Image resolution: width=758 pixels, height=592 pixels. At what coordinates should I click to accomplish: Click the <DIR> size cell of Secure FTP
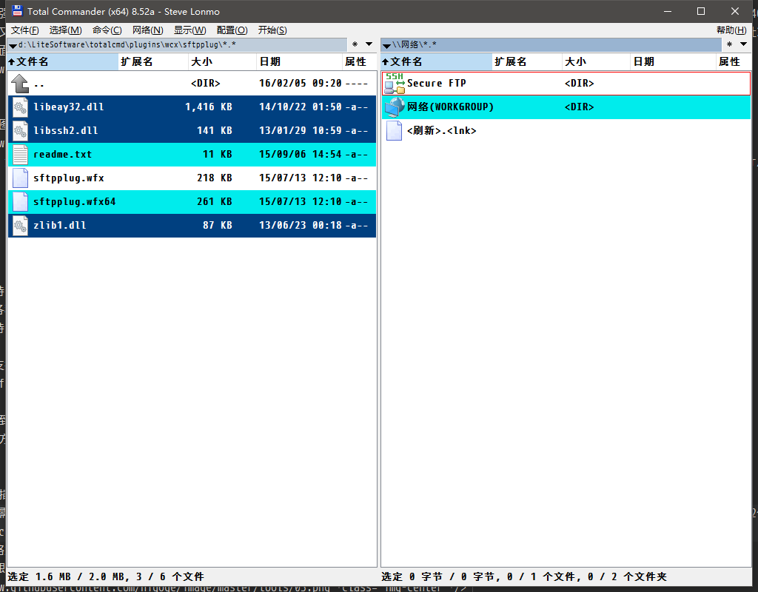coord(579,83)
